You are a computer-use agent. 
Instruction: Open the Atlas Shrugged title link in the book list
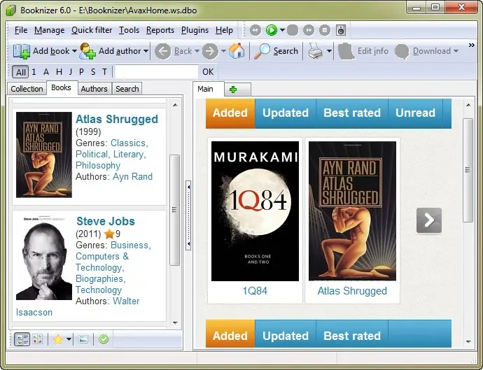click(x=117, y=119)
